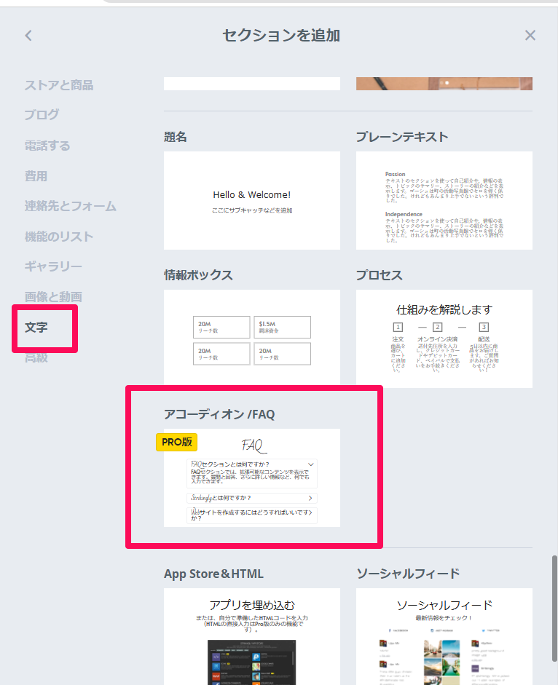Click the ソーシャルフィード heading text
558x685 pixels.
(x=408, y=573)
